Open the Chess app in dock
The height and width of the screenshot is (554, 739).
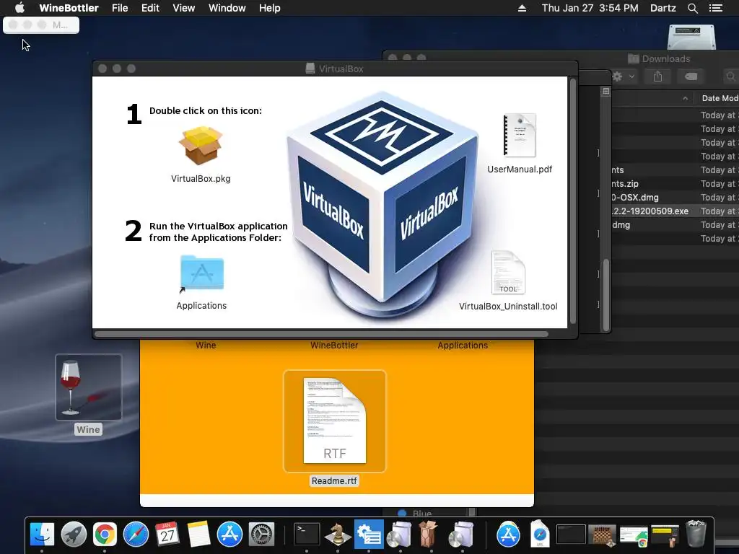[x=338, y=535]
